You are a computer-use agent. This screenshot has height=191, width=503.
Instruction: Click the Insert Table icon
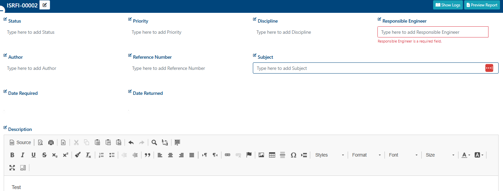click(272, 155)
